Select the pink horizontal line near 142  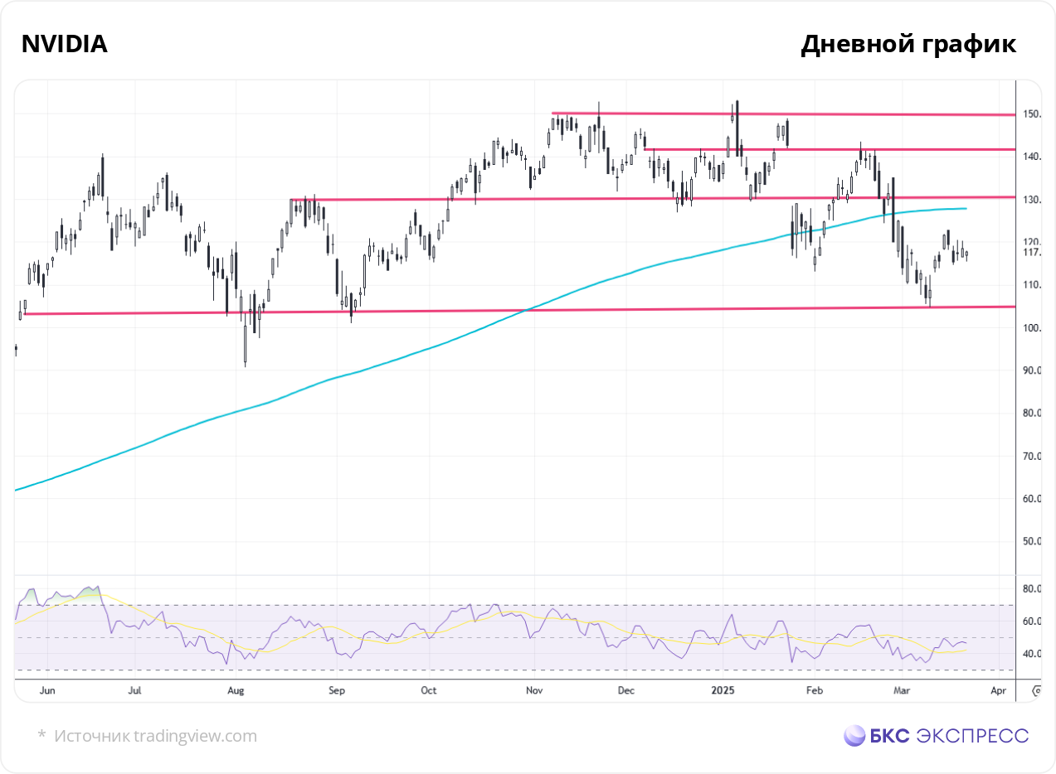coord(830,150)
